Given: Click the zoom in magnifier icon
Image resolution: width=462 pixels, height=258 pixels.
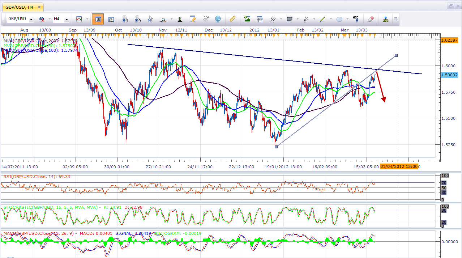Looking at the screenshot, I should [125, 19].
